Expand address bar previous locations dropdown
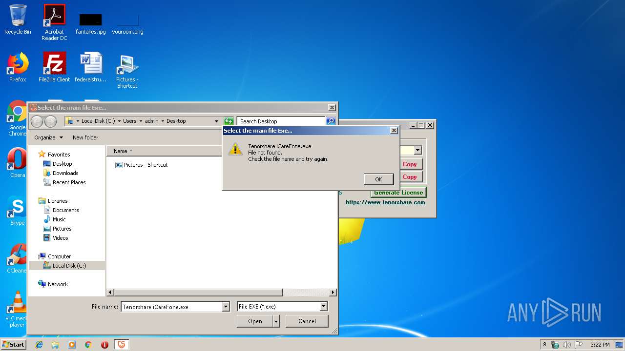 click(216, 121)
